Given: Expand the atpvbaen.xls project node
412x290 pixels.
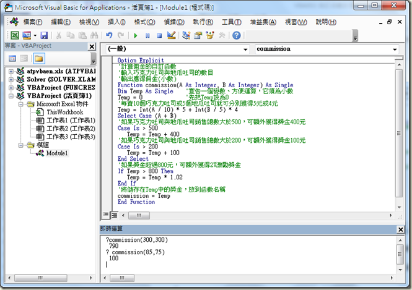Looking at the screenshot, I should pos(11,71).
